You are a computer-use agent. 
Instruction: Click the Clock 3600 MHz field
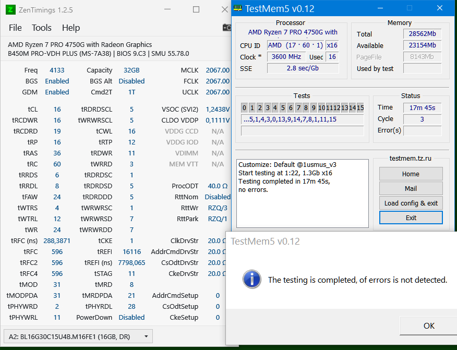pyautogui.click(x=286, y=57)
